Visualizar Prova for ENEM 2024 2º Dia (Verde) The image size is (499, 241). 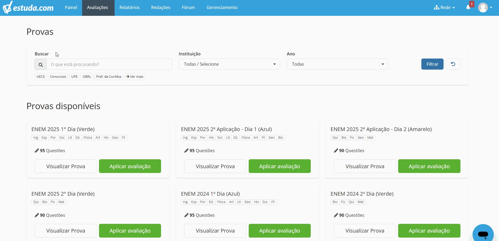[x=365, y=231]
